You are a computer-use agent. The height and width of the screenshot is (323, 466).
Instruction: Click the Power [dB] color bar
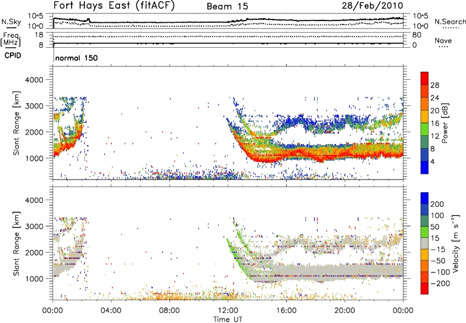(x=425, y=123)
